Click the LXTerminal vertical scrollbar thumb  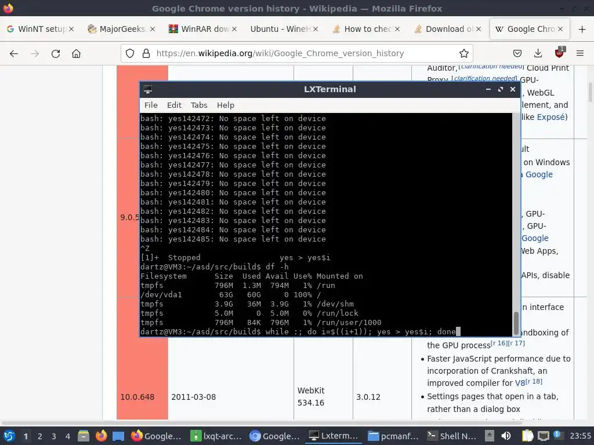[516, 323]
